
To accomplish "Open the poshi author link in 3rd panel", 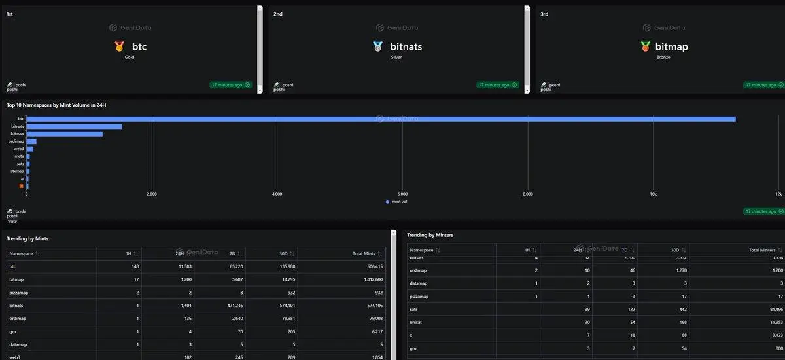I will click(554, 85).
